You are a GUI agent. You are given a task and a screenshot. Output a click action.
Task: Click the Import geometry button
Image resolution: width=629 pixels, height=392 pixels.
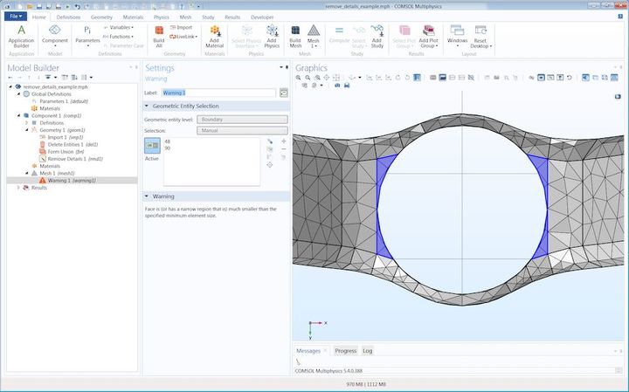(x=181, y=27)
